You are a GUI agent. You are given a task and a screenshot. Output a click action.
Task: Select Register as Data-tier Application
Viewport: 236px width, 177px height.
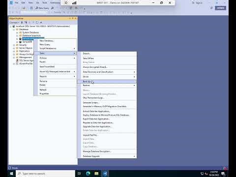tap(107, 123)
